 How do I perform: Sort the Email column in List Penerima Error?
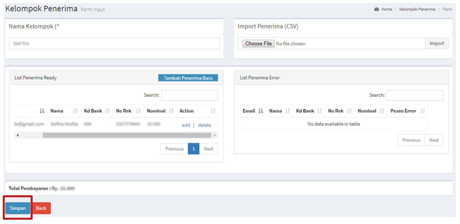click(x=260, y=111)
